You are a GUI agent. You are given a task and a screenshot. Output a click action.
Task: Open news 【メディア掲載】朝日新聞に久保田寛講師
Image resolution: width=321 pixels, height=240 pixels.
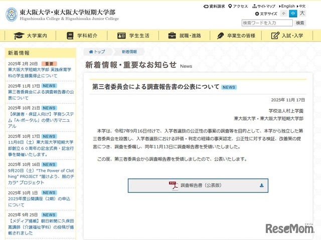pos(41,227)
